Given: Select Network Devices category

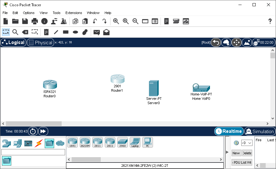Looking at the screenshot, I should click(x=7, y=143).
